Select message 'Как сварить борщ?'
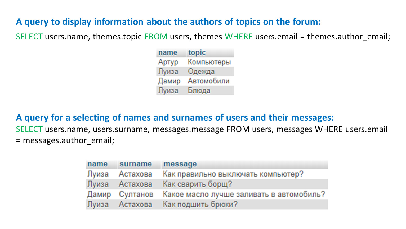Screen dimensions: 406x229 (x=197, y=184)
